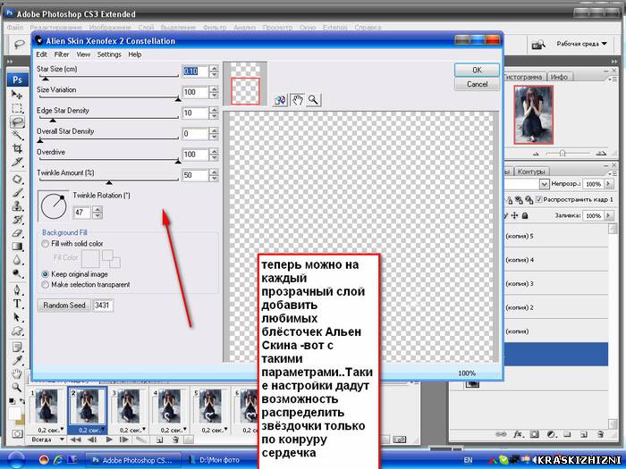Select the Healing Brush tool

click(x=17, y=179)
